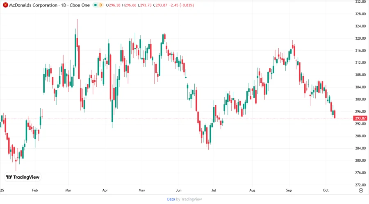Click the change value −2.45 (−0.83%)
369x204 pixels.
click(182, 5)
